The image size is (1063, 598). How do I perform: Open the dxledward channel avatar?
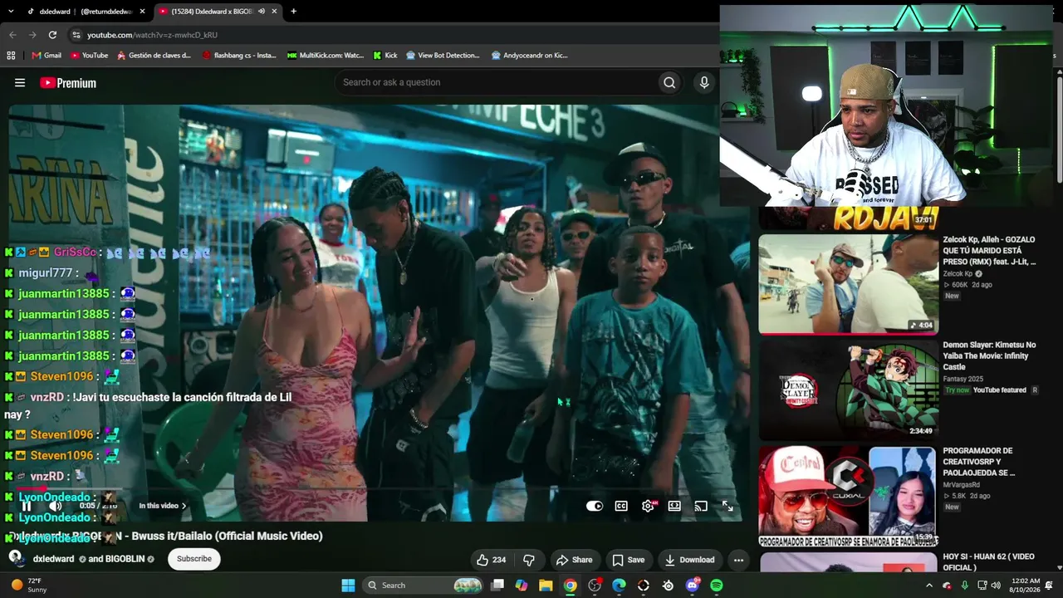(x=16, y=558)
